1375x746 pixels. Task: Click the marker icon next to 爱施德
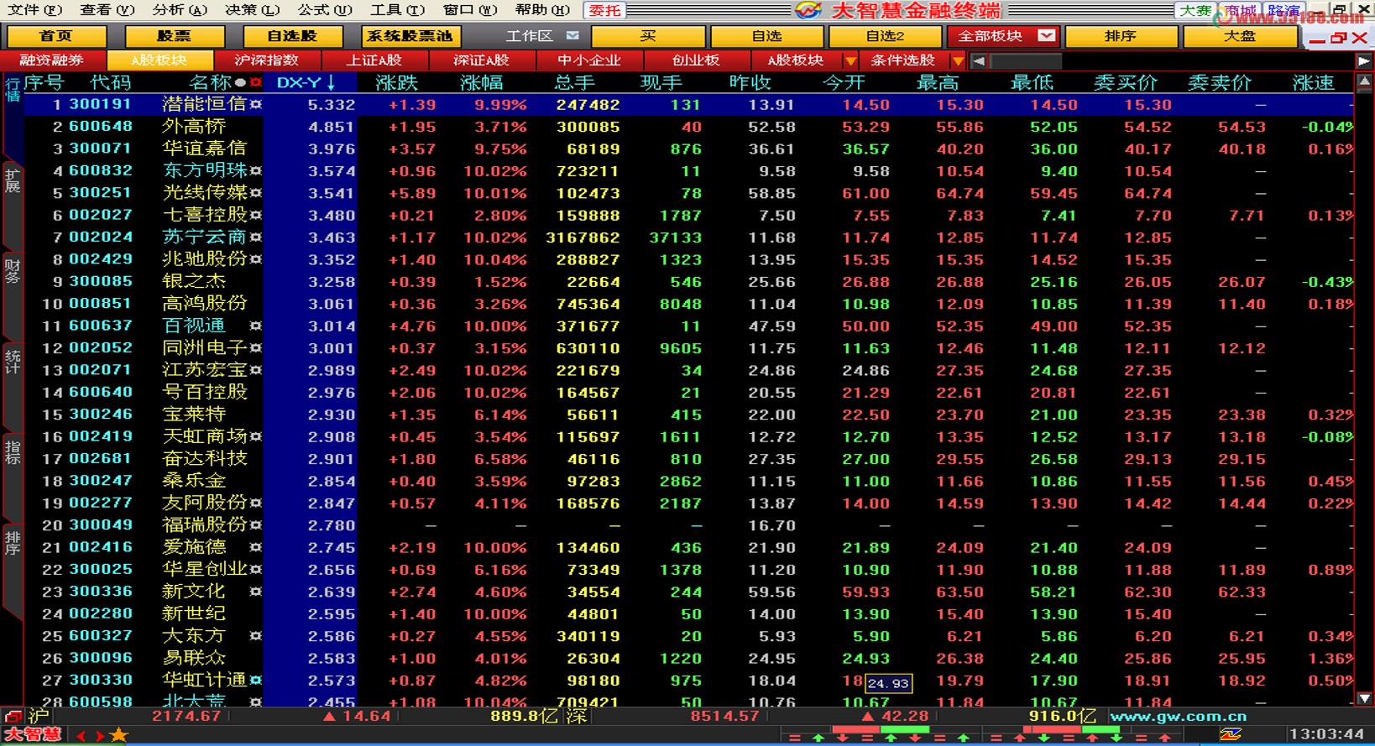pyautogui.click(x=255, y=547)
